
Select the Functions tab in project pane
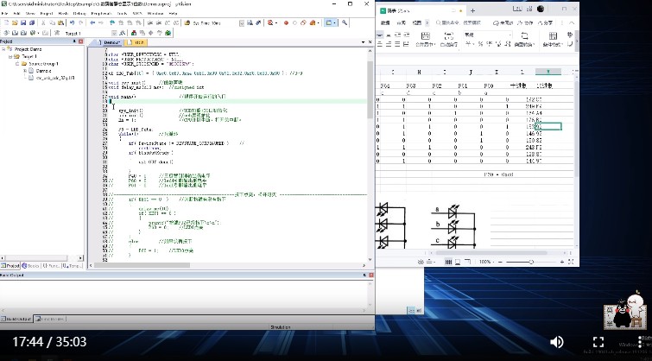[51, 265]
